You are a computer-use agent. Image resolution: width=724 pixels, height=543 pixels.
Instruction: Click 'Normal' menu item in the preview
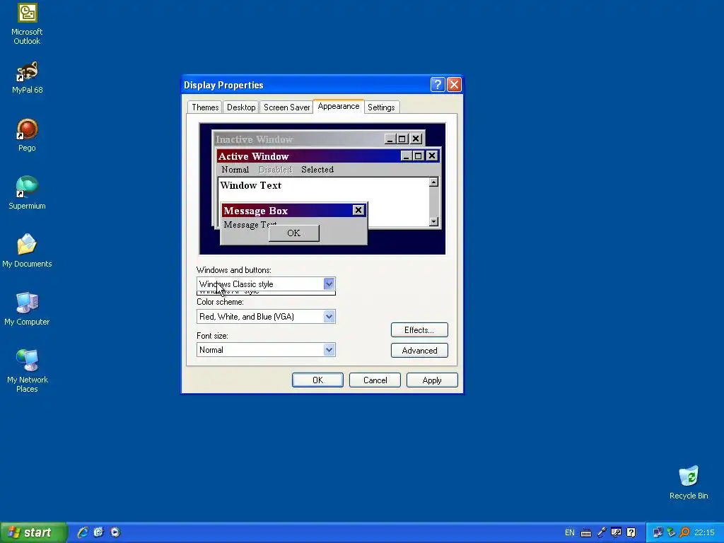pos(235,170)
